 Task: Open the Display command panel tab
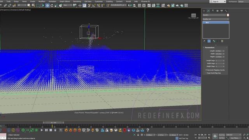pos(222,11)
